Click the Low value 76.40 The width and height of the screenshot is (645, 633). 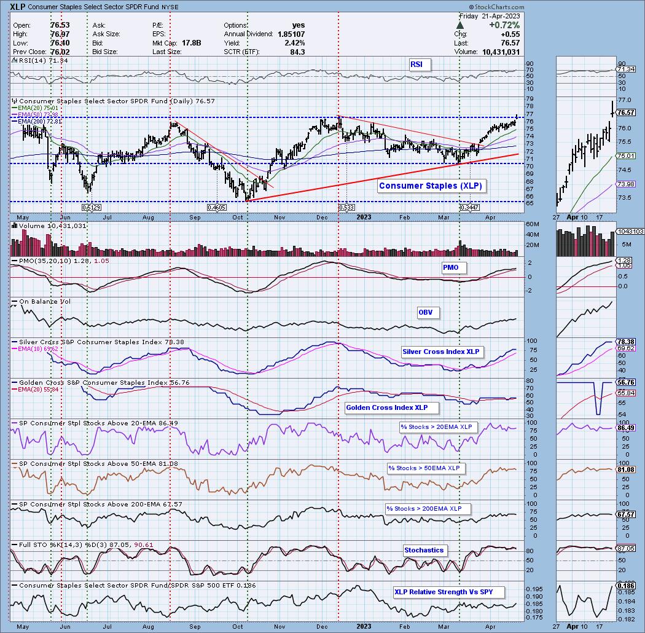[60, 43]
